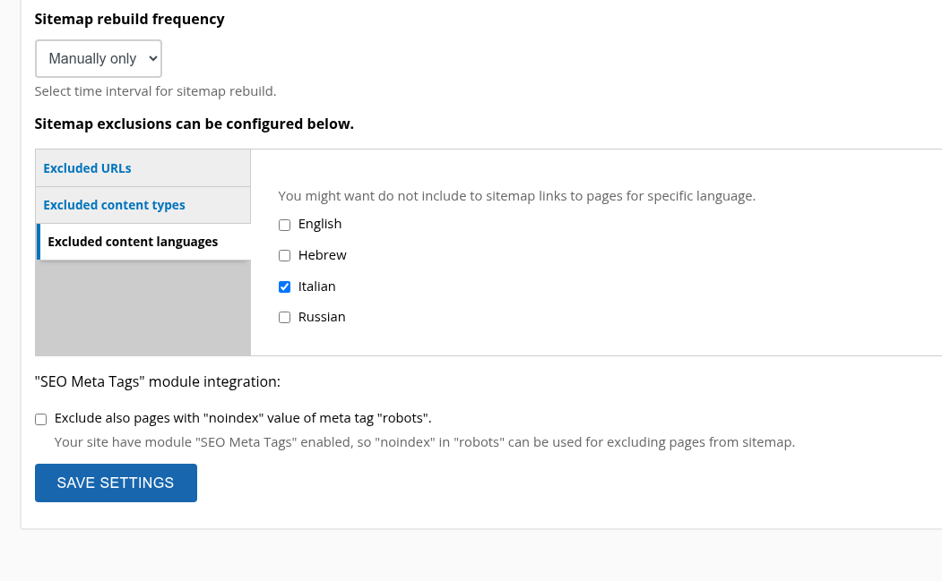
Task: Open the Sitemap rebuild frequency dropdown
Action: (99, 59)
